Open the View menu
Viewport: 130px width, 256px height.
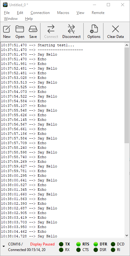[x=80, y=13]
